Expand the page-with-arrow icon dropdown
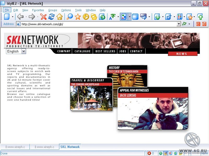Screen dimensions: 209x156 pyautogui.click(x=174, y=17)
